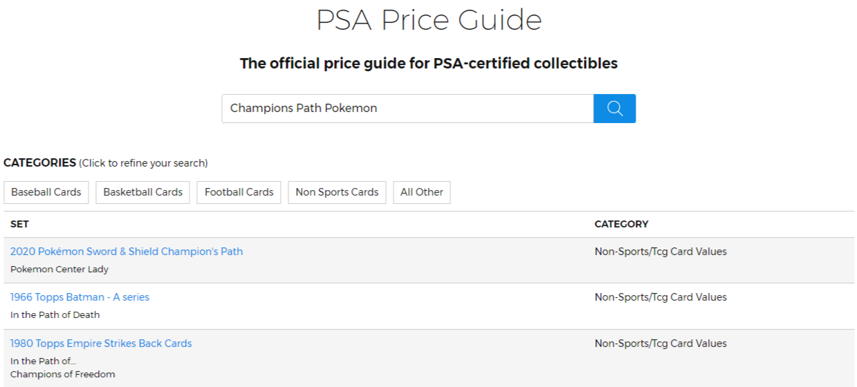This screenshot has width=857, height=387.
Task: Click the CATEGORY column header
Action: 622,224
